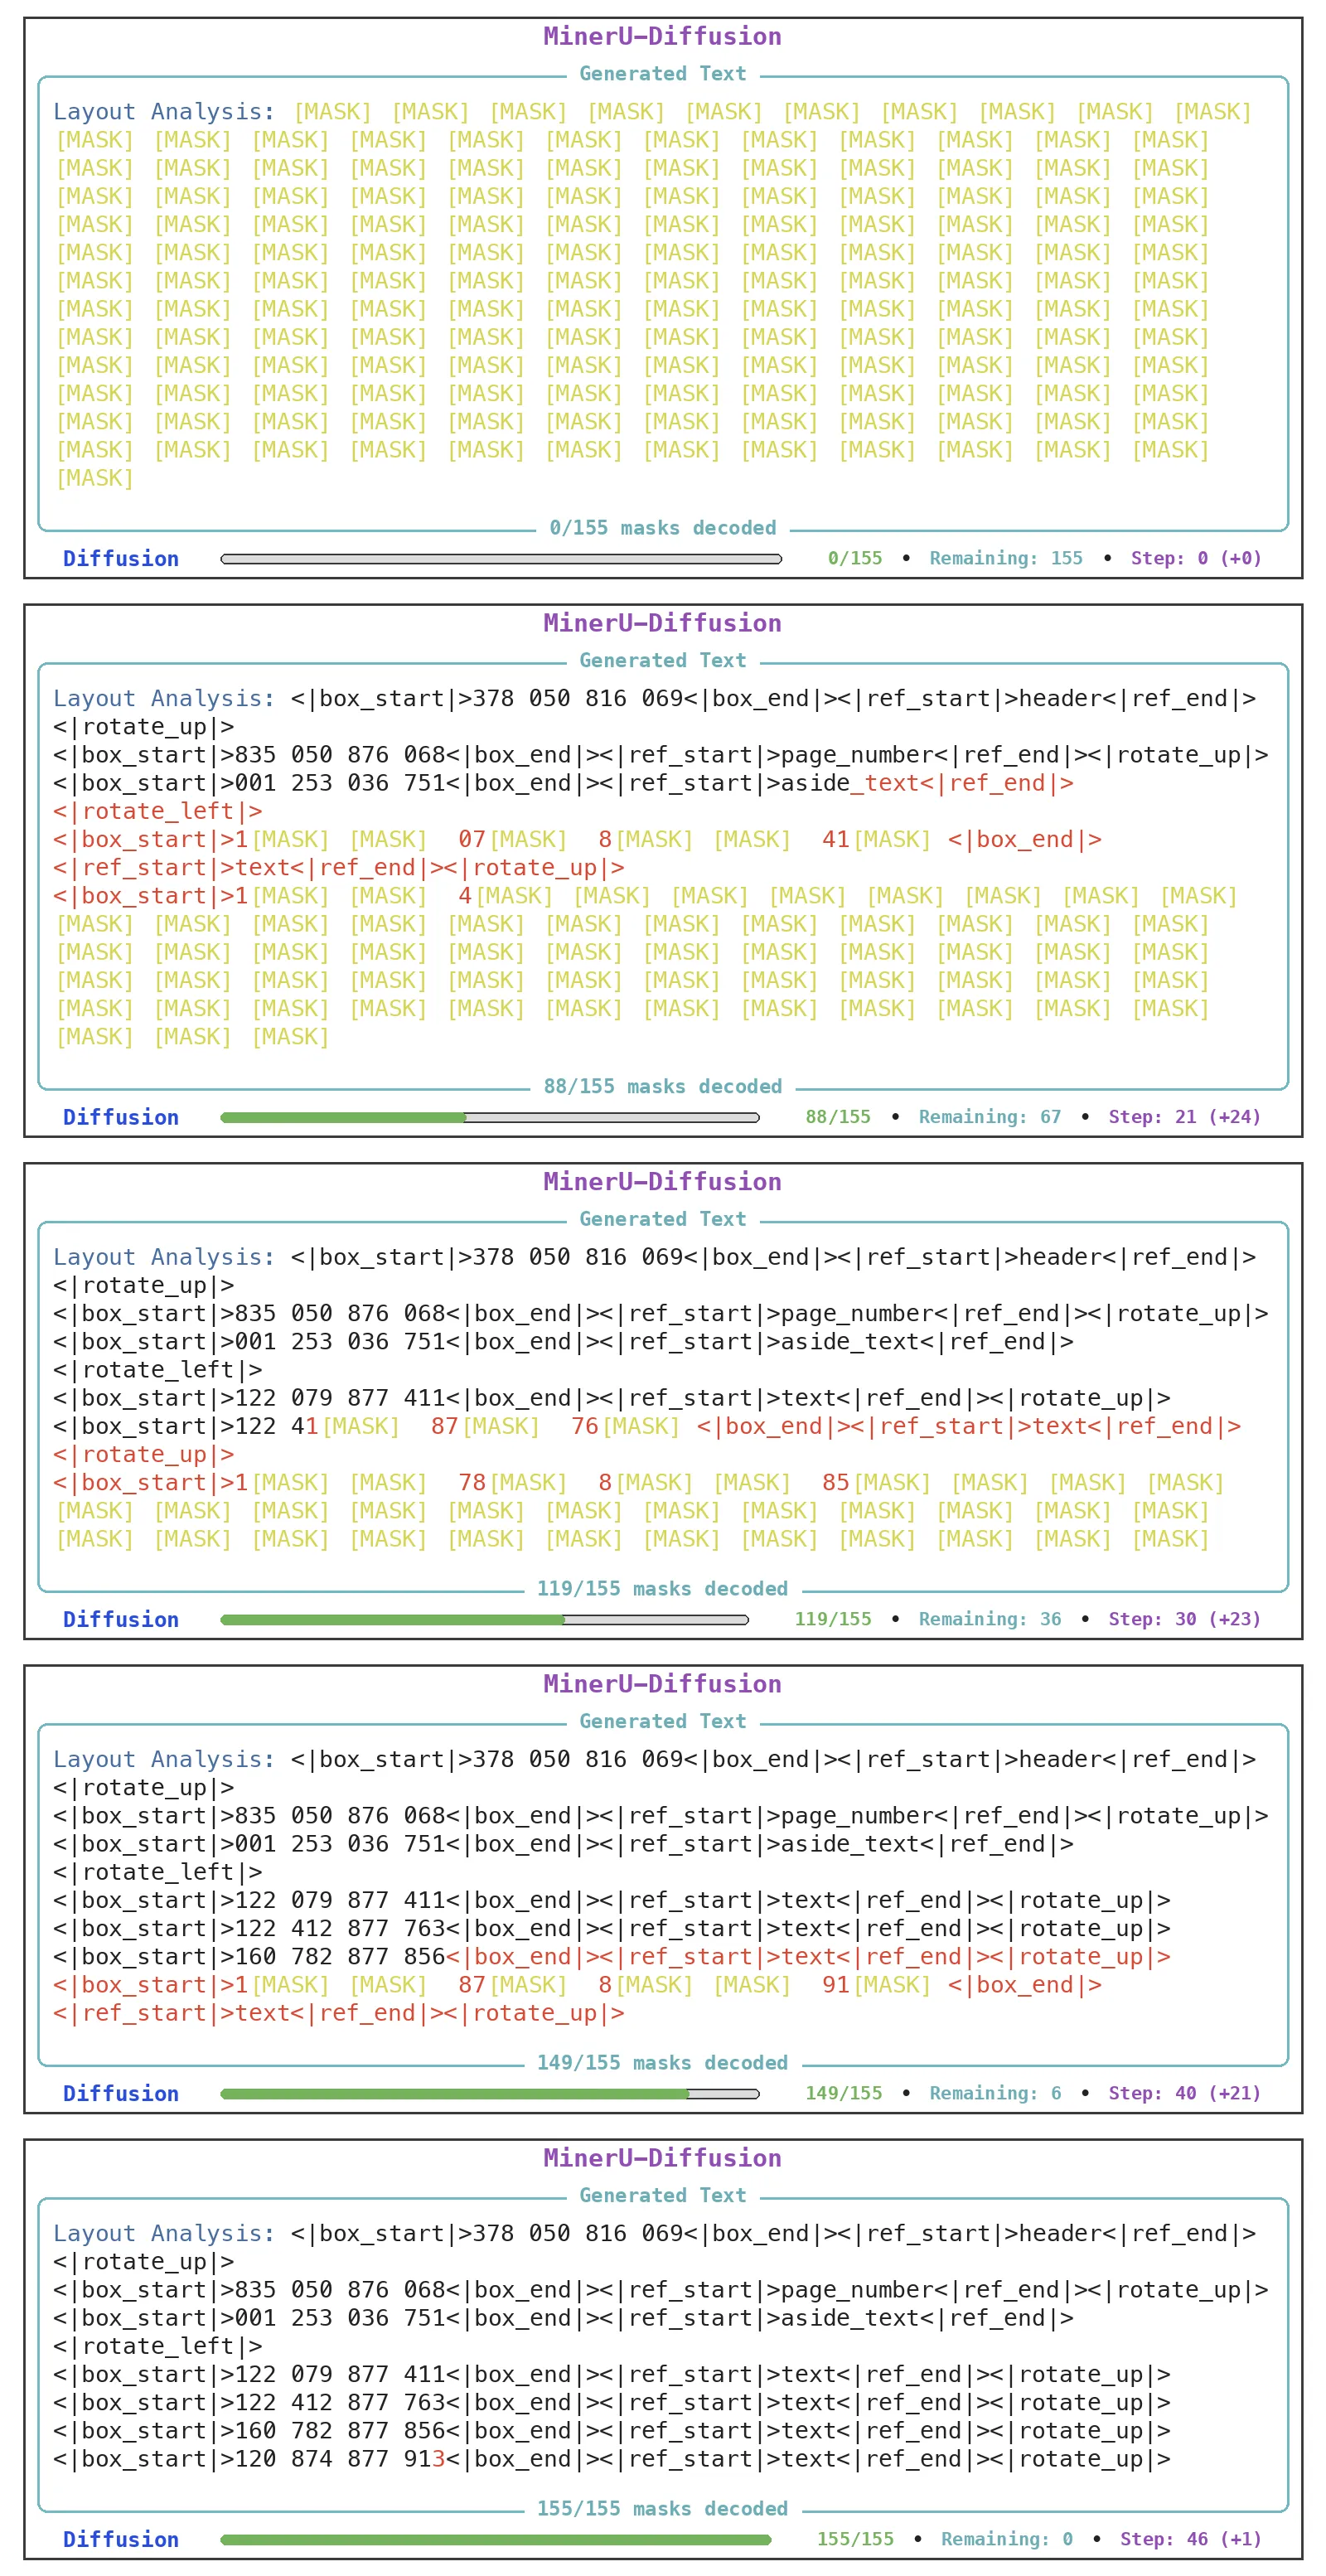Click "Layout Analysis:" label in the 149/155 panel
Image resolution: width=1326 pixels, height=2576 pixels.
[164, 1759]
